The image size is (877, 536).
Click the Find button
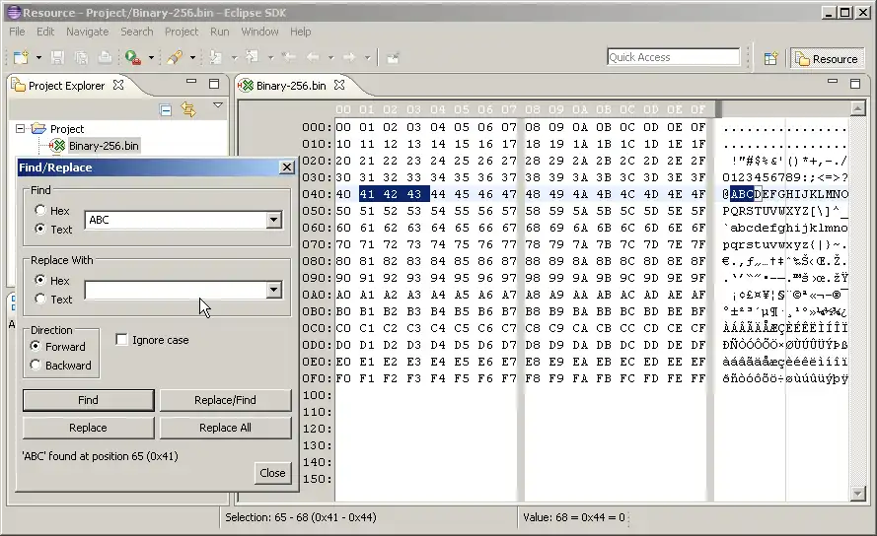tap(89, 400)
